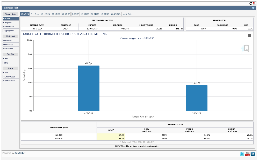
Task: Open Probabilities under Target Rate
Action: point(9,27)
